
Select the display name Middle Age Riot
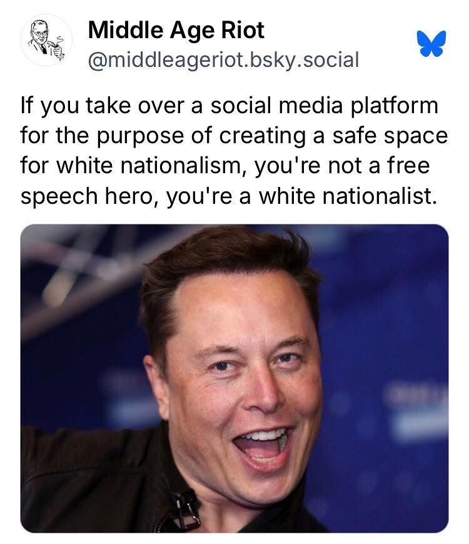(x=176, y=30)
